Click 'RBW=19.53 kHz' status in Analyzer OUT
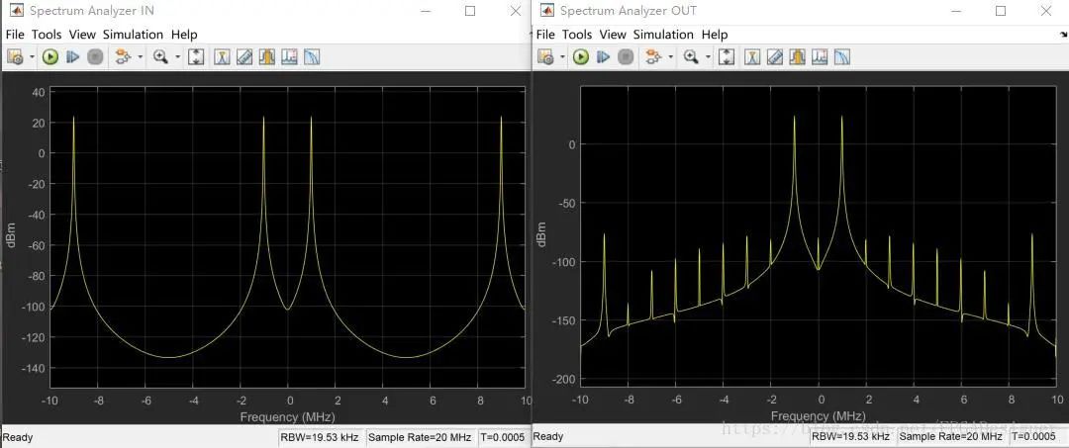This screenshot has height=448, width=1069. (851, 436)
